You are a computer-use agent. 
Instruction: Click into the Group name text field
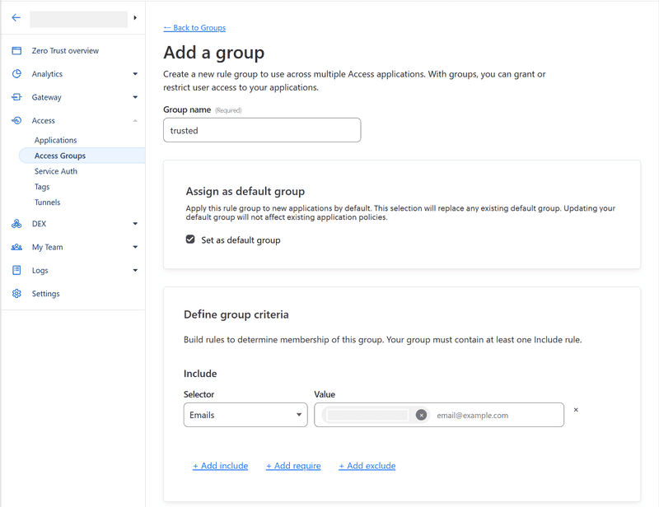pyautogui.click(x=262, y=130)
